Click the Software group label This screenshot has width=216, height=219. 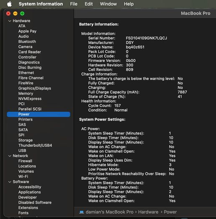point(21,182)
